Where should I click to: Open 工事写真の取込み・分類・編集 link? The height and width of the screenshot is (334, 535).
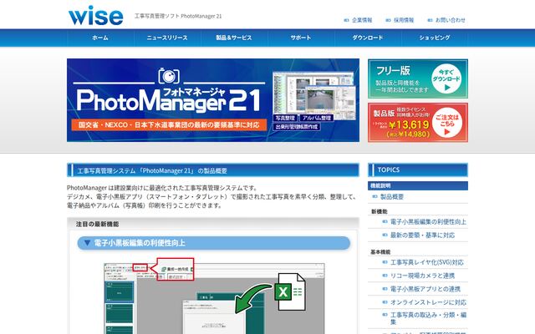coord(428,318)
